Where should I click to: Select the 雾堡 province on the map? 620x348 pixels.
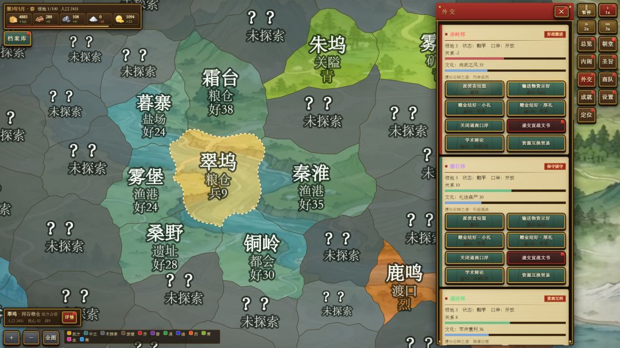point(145,190)
